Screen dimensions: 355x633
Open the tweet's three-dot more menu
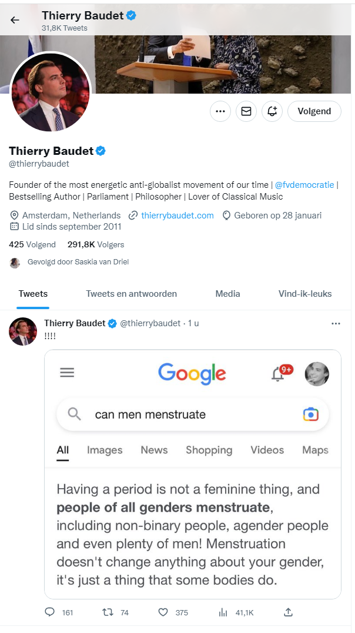pos(336,323)
